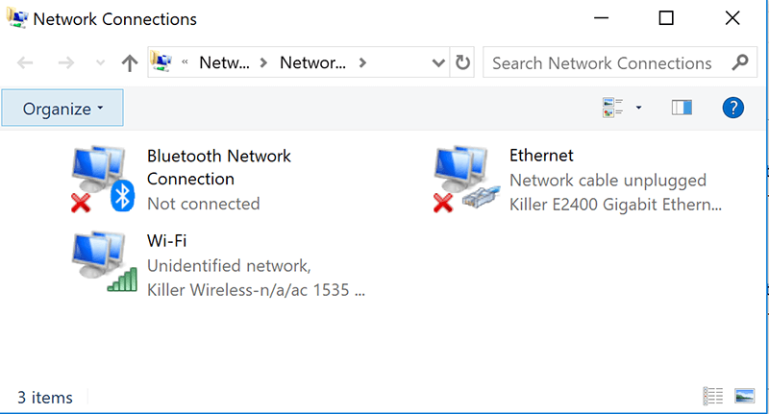
Task: Open the address bar history dropdown
Action: [x=438, y=63]
